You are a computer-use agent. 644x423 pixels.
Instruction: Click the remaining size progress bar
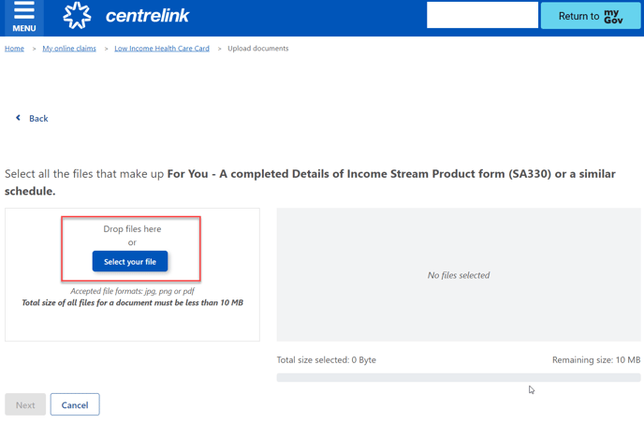pyautogui.click(x=459, y=377)
